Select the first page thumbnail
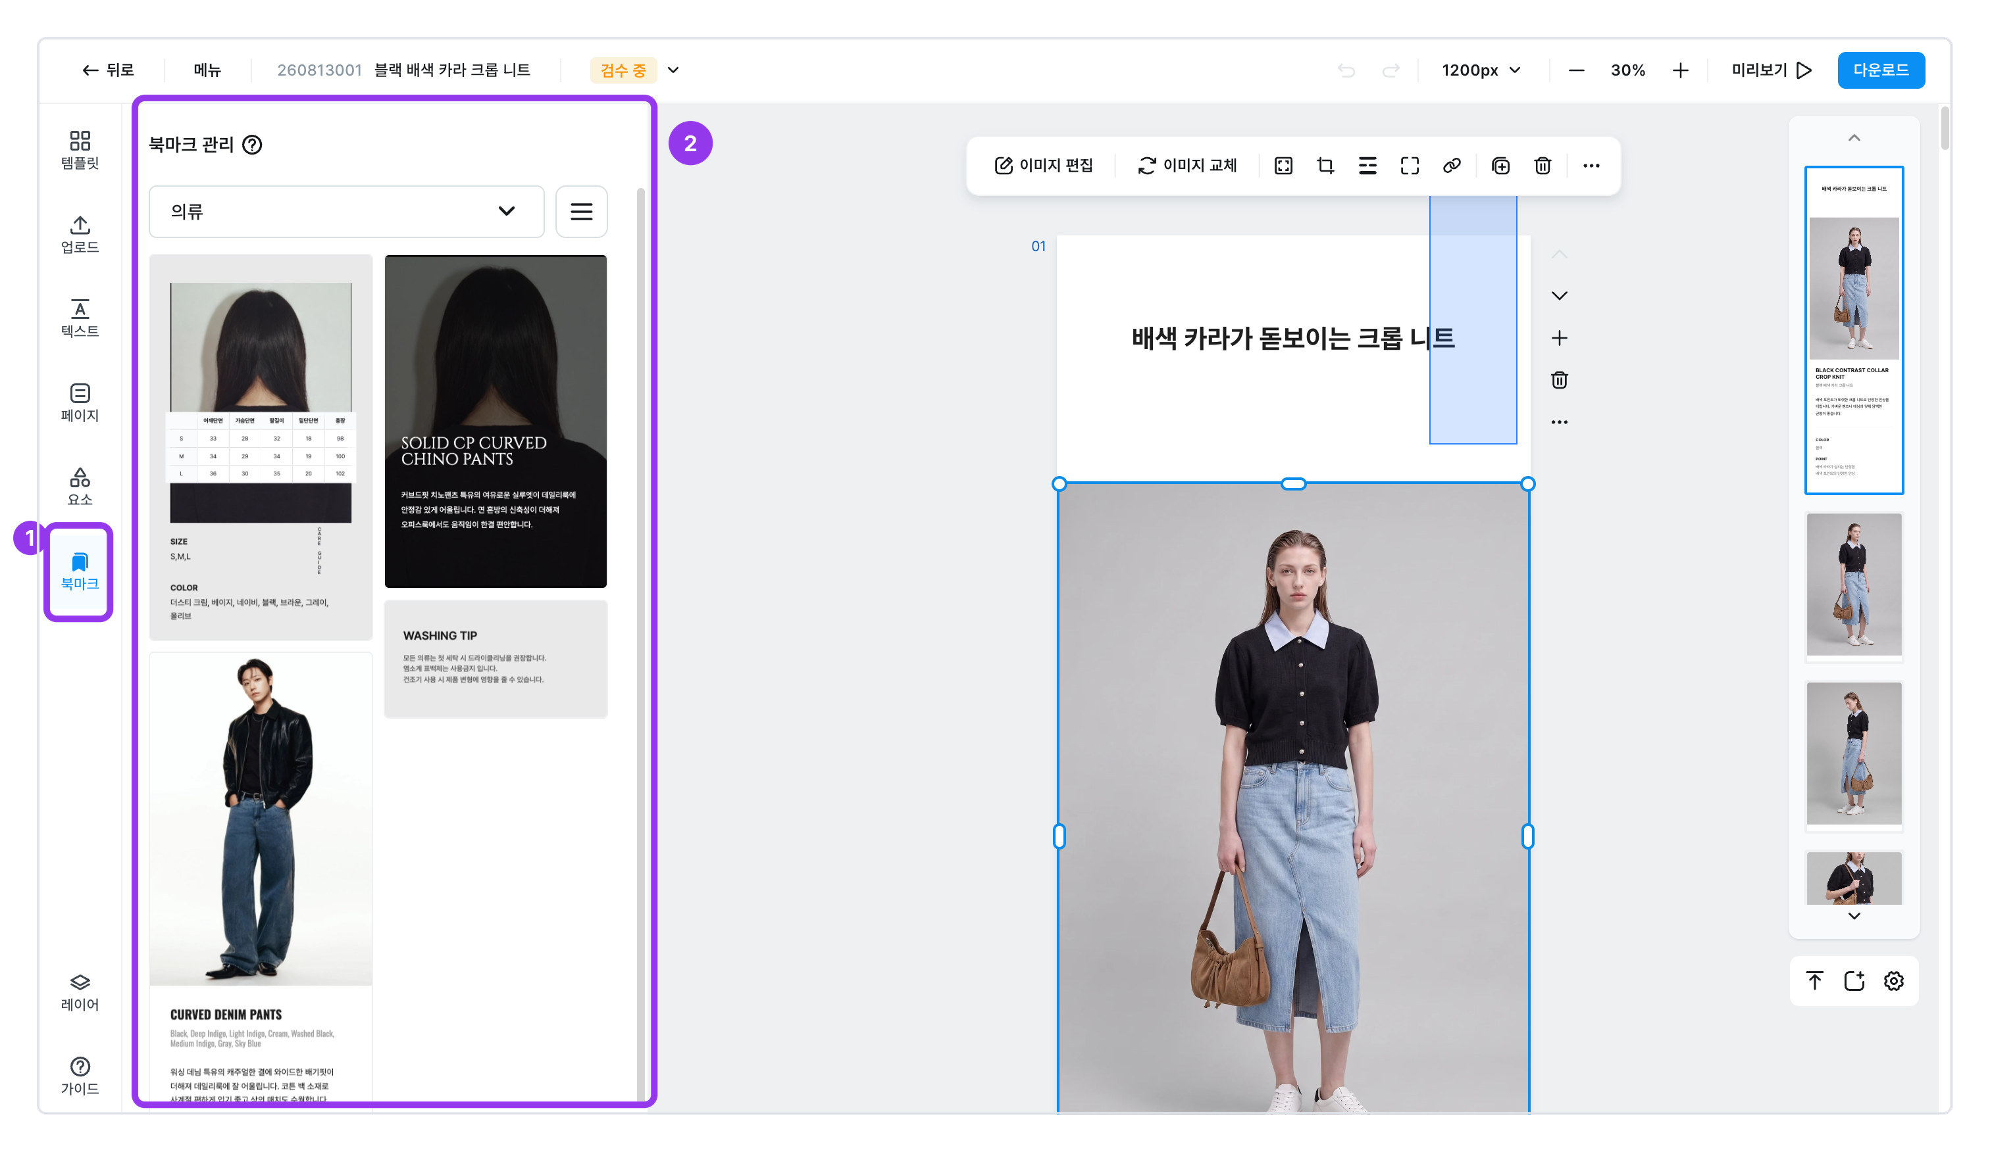Viewport: 1990px width, 1152px height. [1853, 330]
